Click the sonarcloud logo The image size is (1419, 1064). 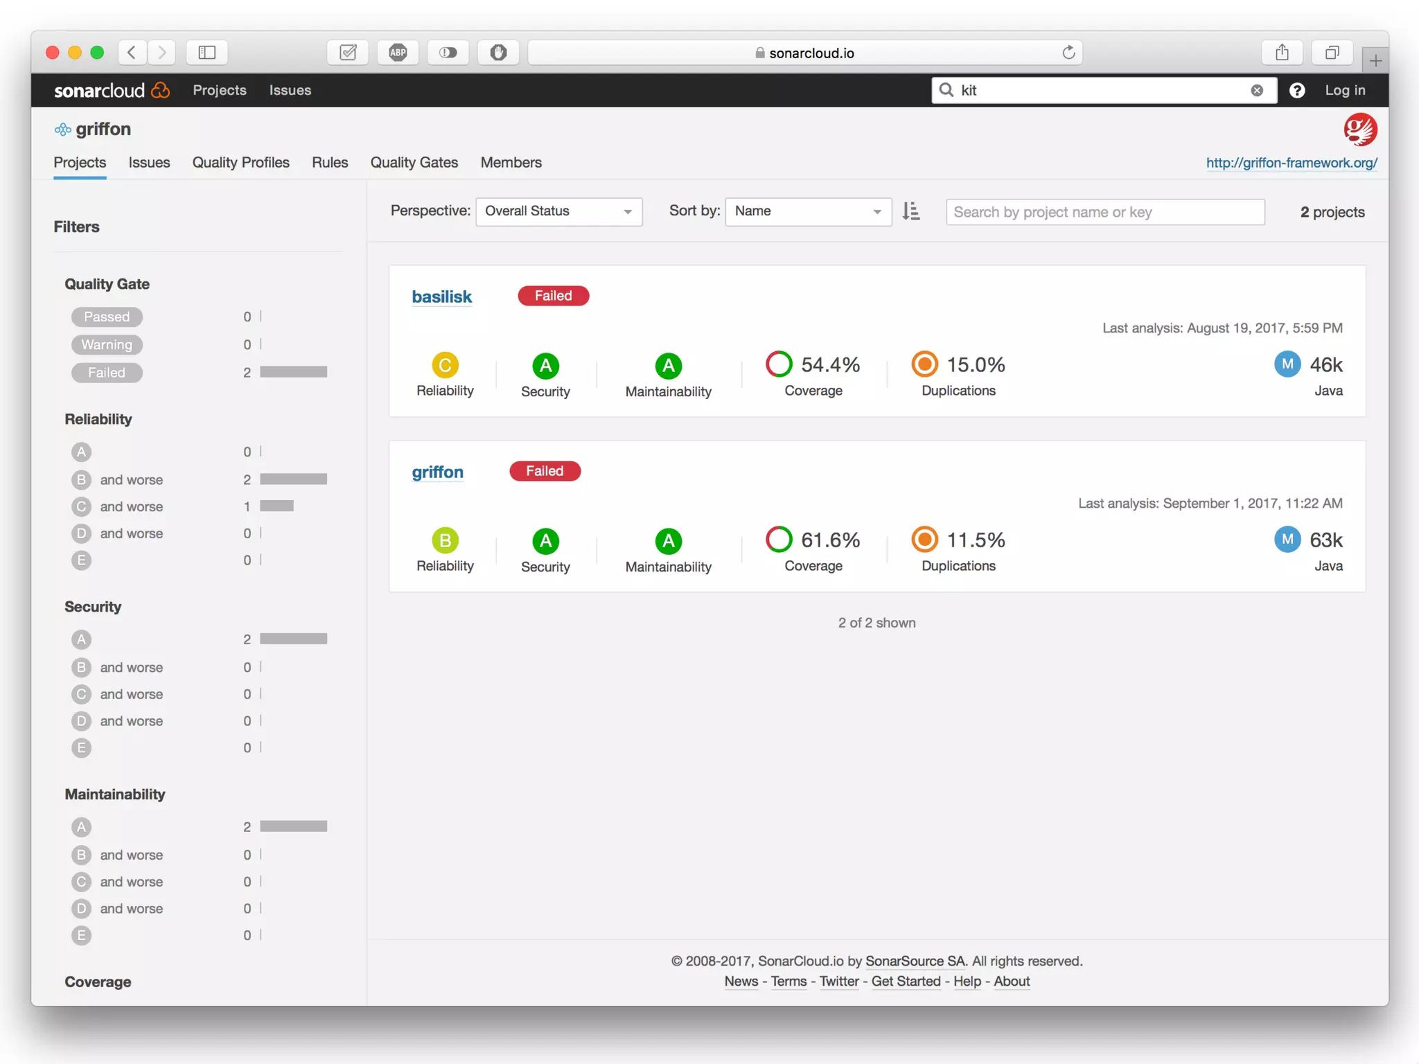(111, 91)
